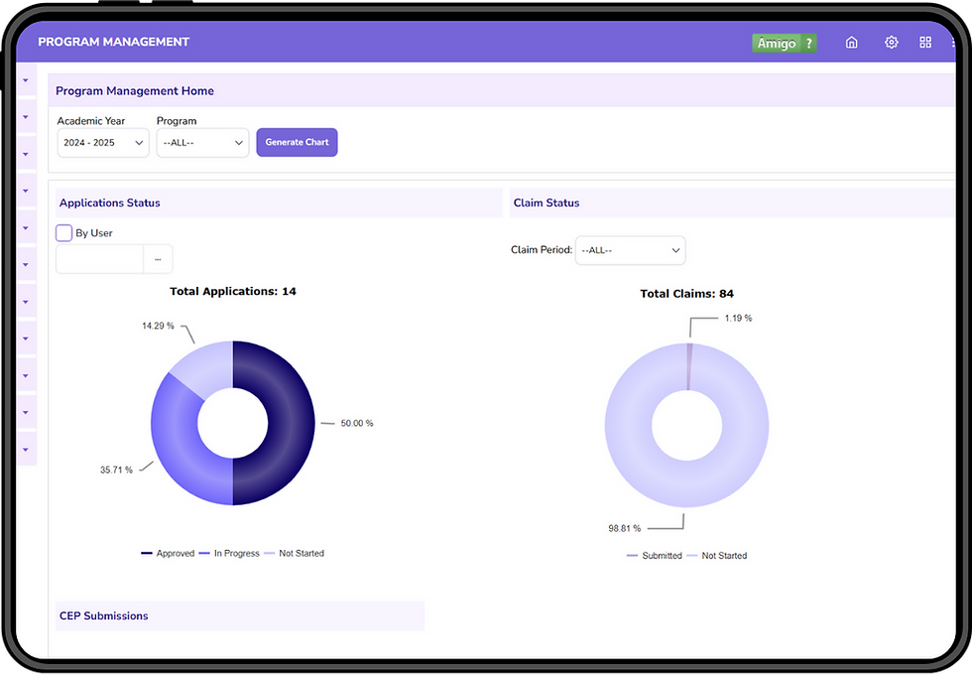Screen dimensions: 972x682
Task: Toggle Approved legend in Applications chart
Action: (x=168, y=553)
